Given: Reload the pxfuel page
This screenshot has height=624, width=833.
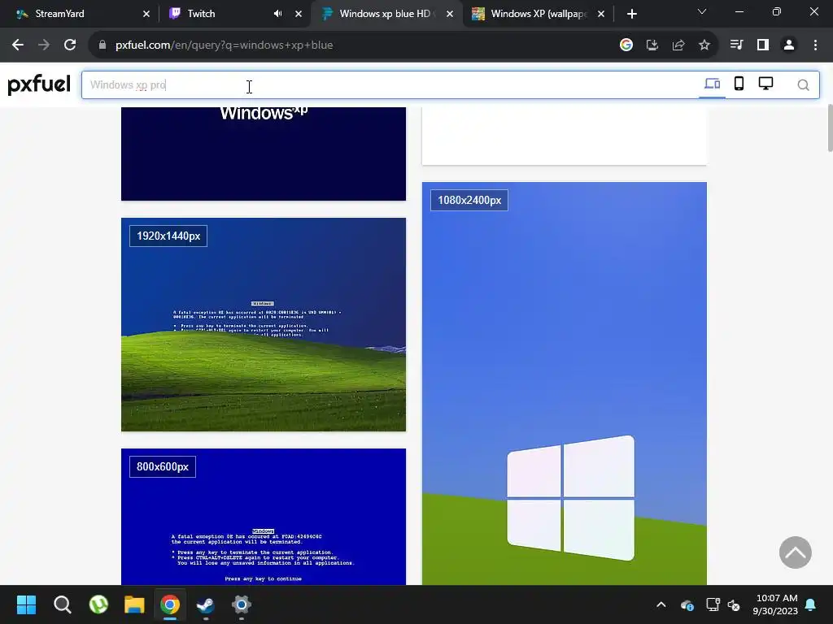Looking at the screenshot, I should [x=70, y=45].
